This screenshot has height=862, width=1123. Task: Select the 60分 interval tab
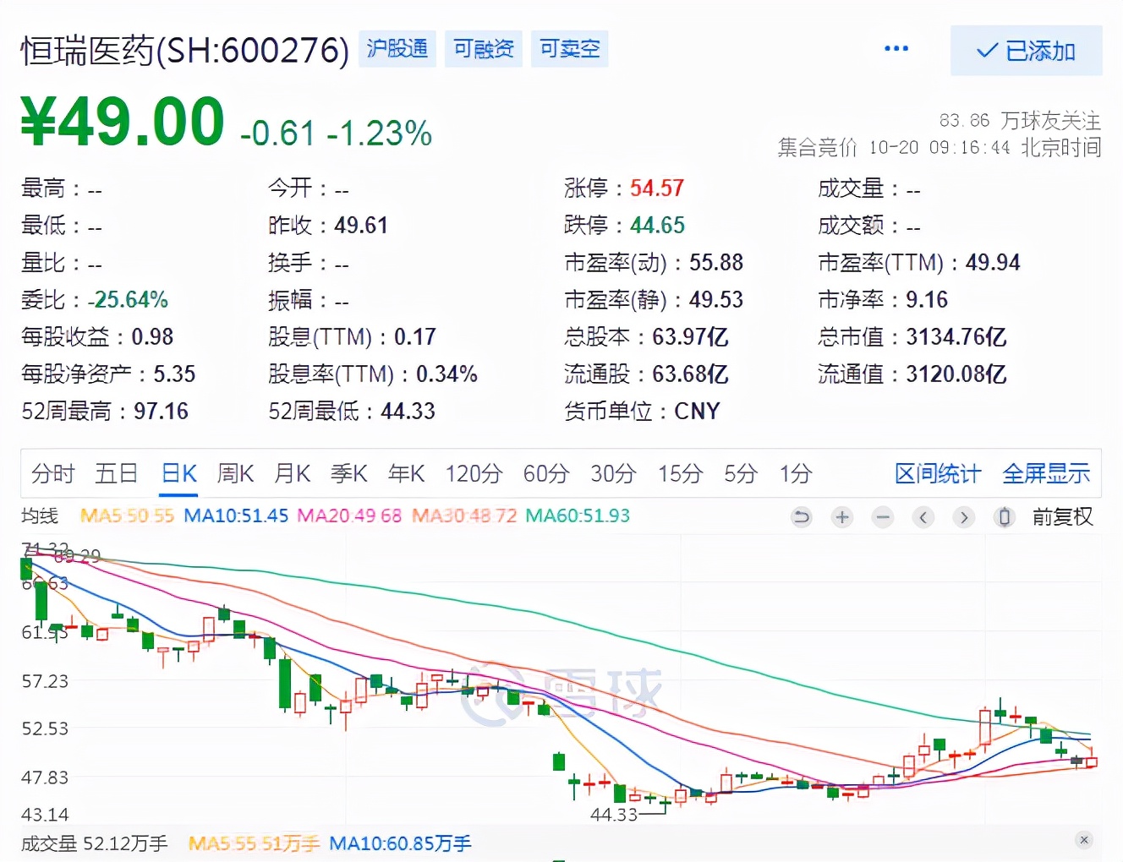546,473
